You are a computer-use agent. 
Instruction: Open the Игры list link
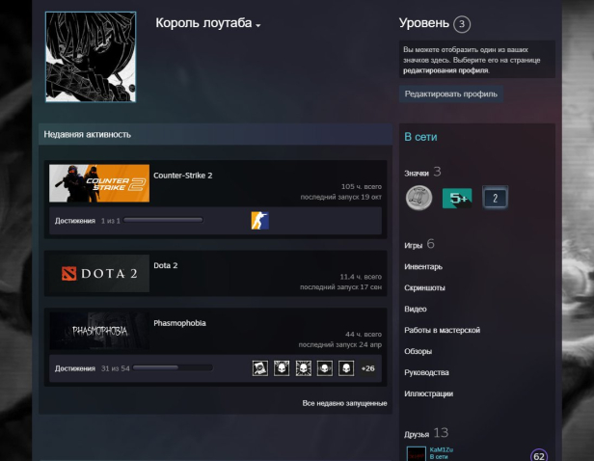[x=414, y=245]
